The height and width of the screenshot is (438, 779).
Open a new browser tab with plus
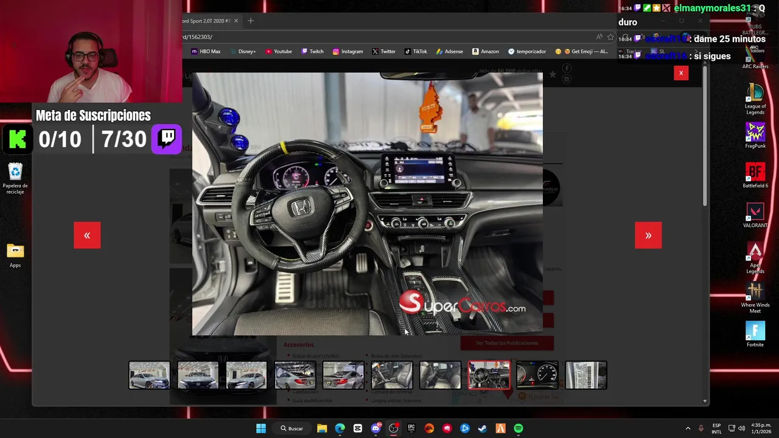point(250,21)
